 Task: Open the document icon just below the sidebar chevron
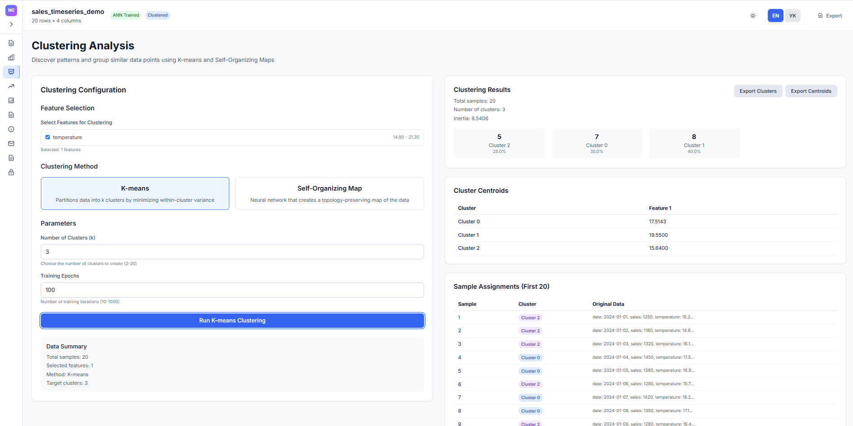tap(11, 43)
